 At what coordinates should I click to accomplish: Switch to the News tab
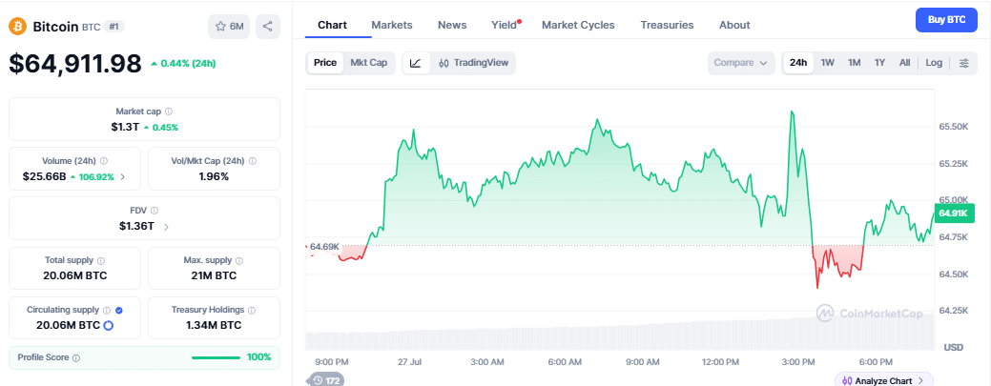452,26
